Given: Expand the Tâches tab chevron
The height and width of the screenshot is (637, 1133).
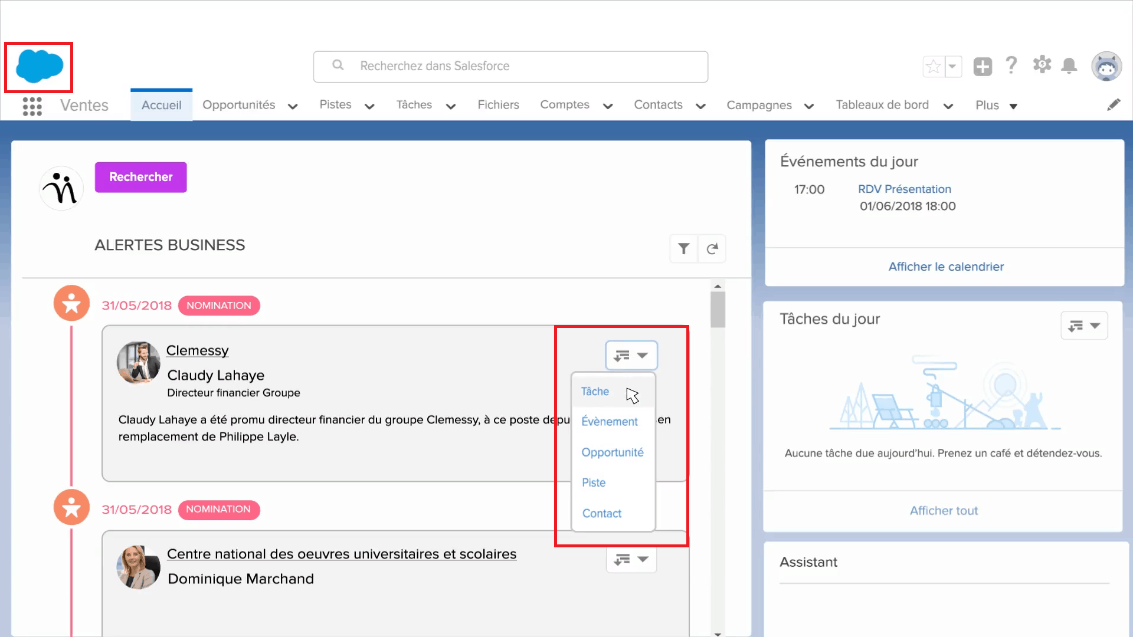Looking at the screenshot, I should point(451,106).
